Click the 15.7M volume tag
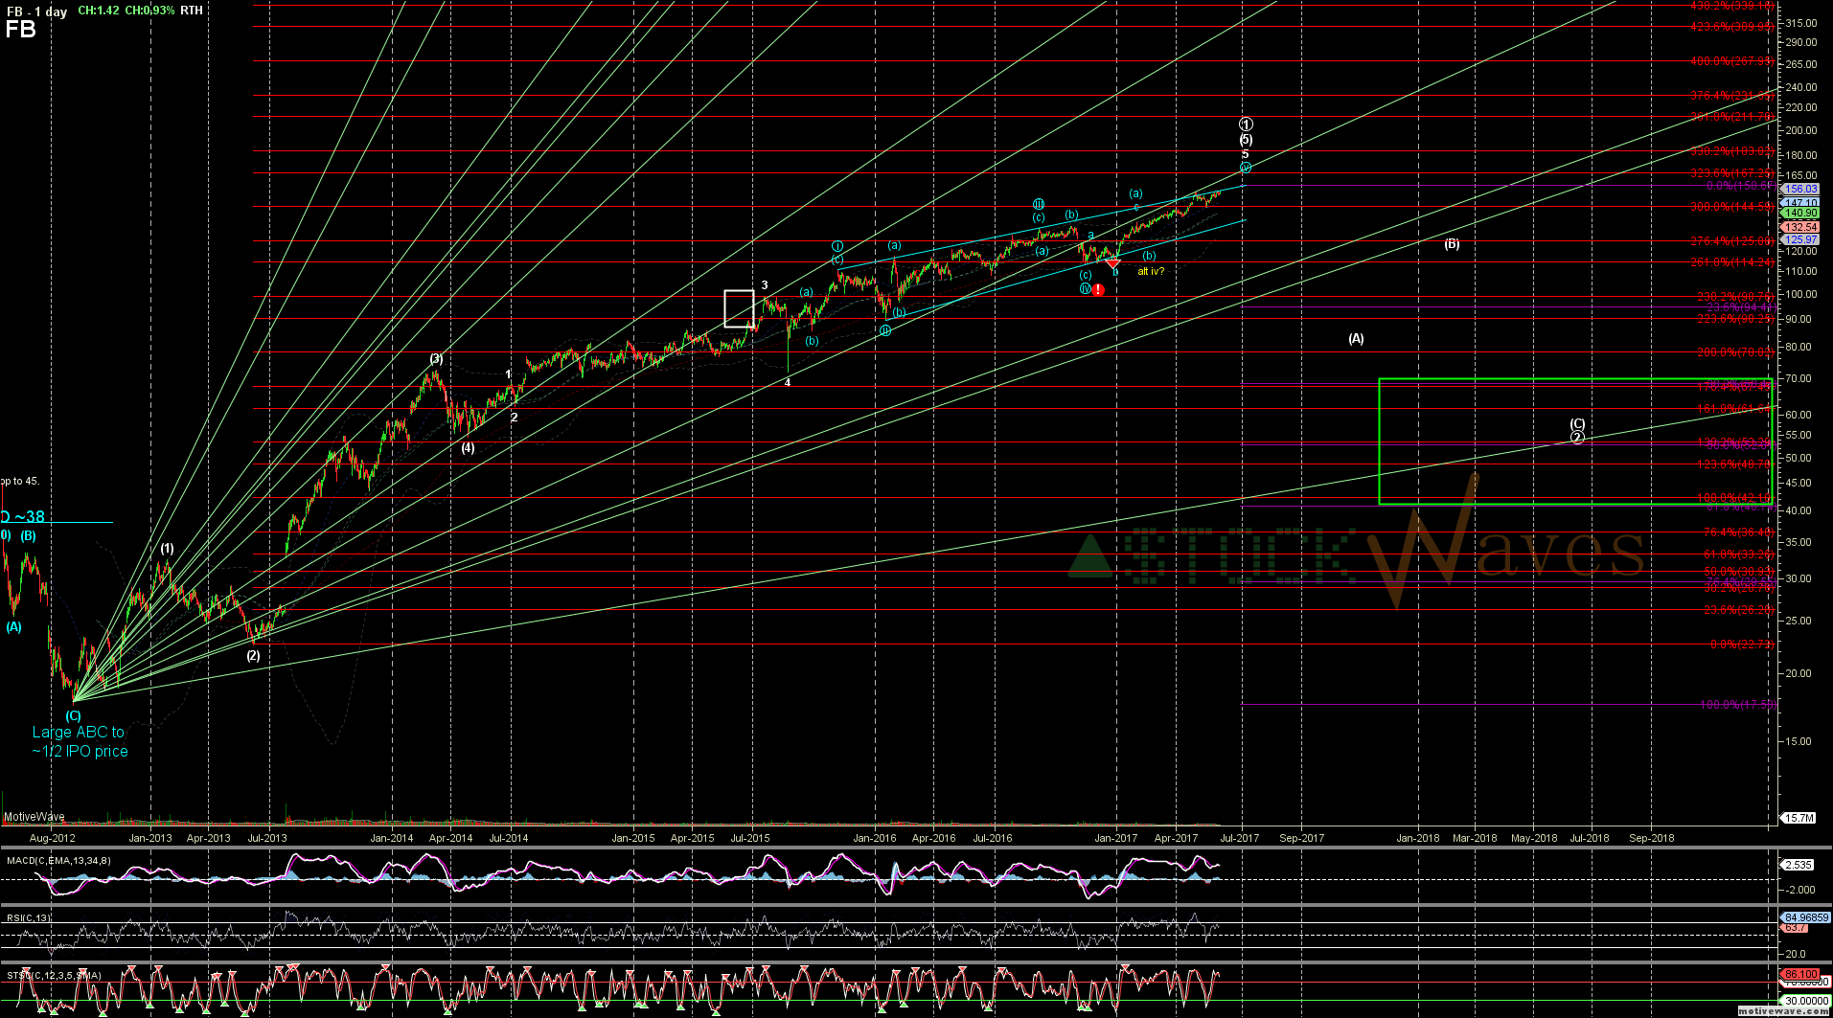 click(x=1798, y=818)
